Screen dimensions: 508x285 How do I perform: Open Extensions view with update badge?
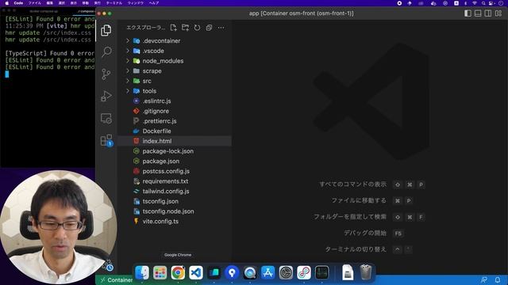pyautogui.click(x=106, y=140)
